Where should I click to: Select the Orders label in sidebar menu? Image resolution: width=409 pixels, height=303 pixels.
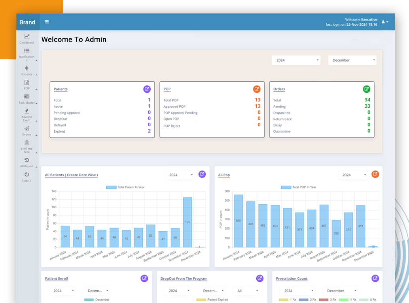pyautogui.click(x=27, y=135)
